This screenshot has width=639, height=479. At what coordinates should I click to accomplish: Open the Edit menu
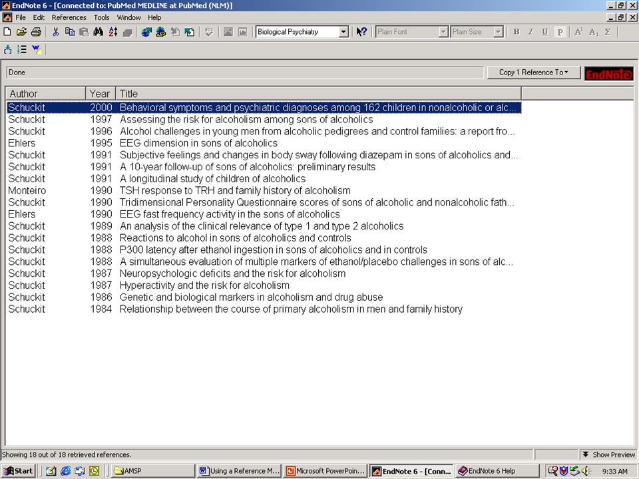pos(39,17)
